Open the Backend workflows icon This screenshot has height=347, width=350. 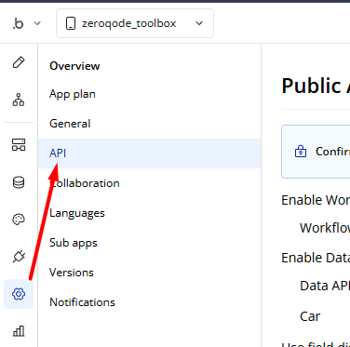pyautogui.click(x=19, y=144)
